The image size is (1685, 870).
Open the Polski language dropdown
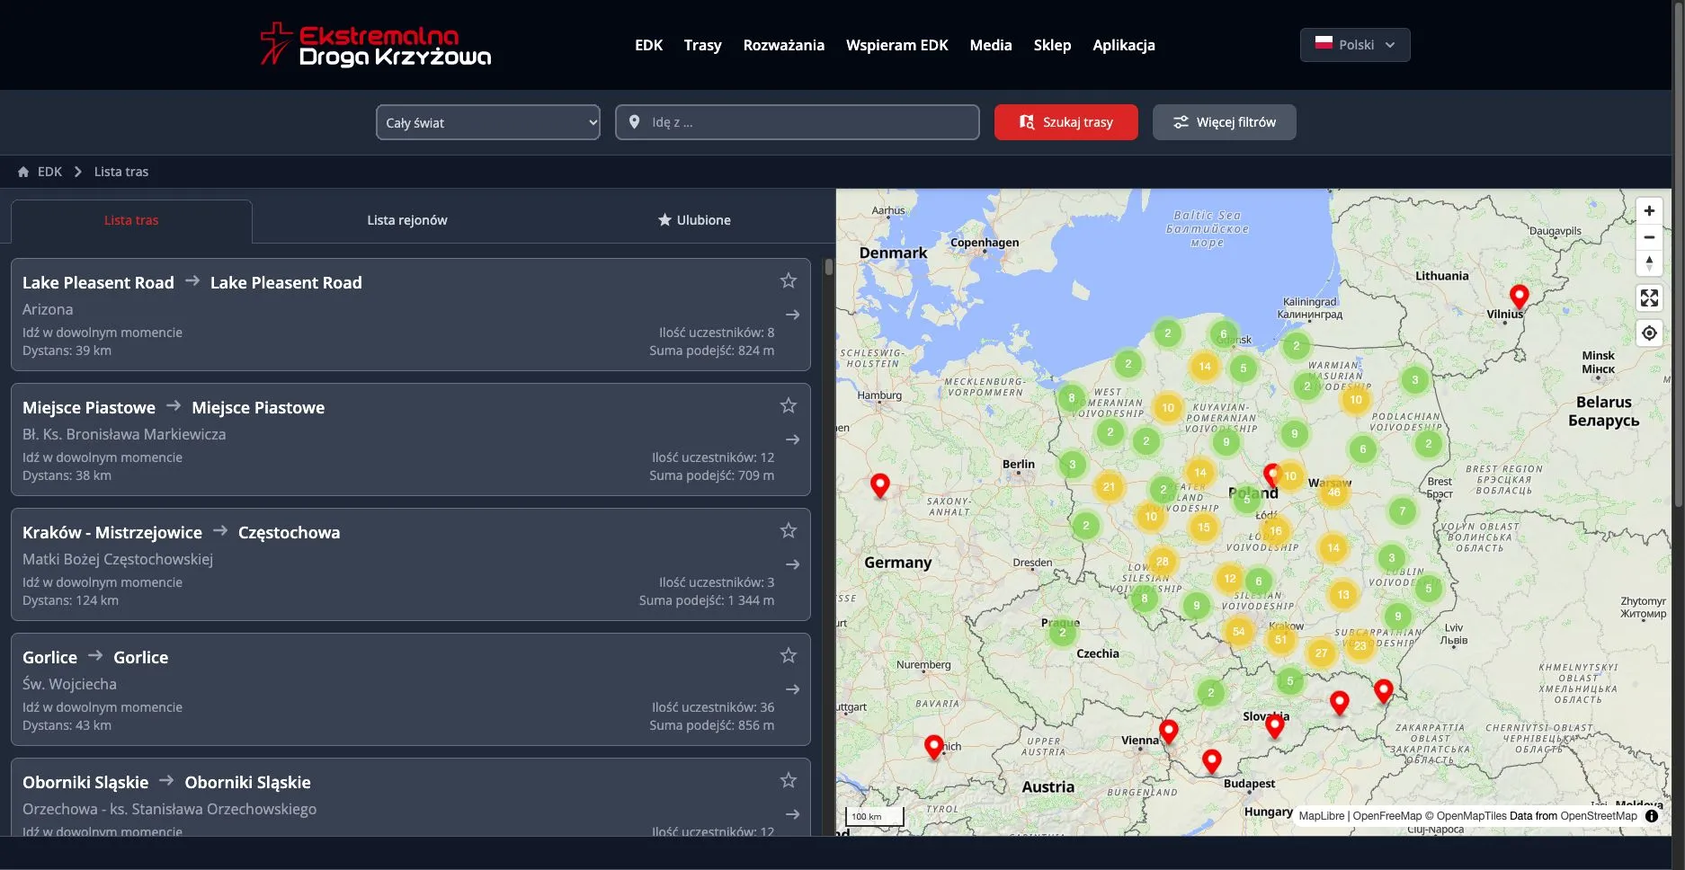(x=1355, y=45)
